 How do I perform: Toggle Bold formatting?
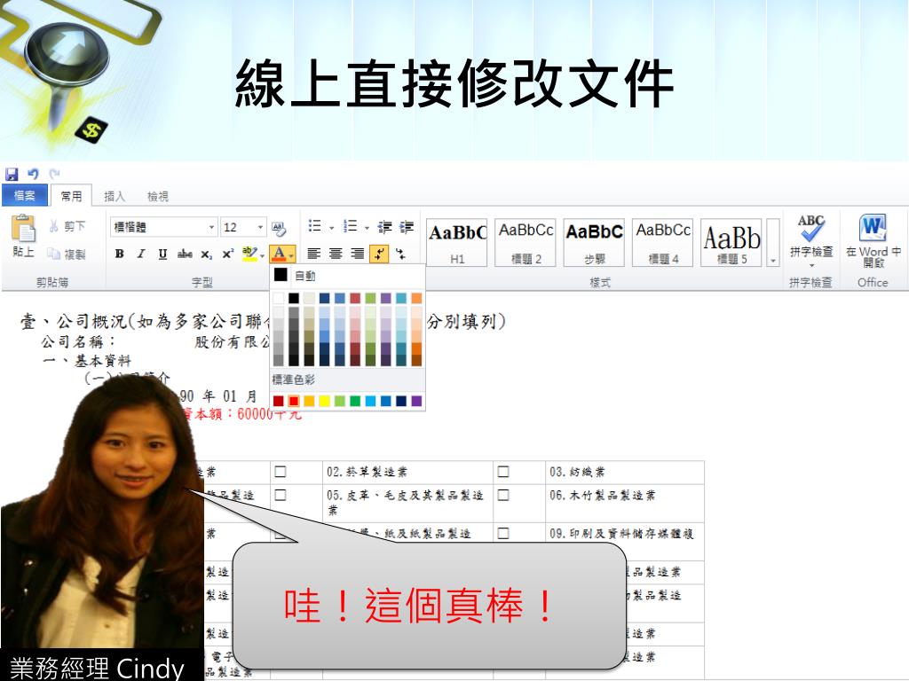point(120,254)
